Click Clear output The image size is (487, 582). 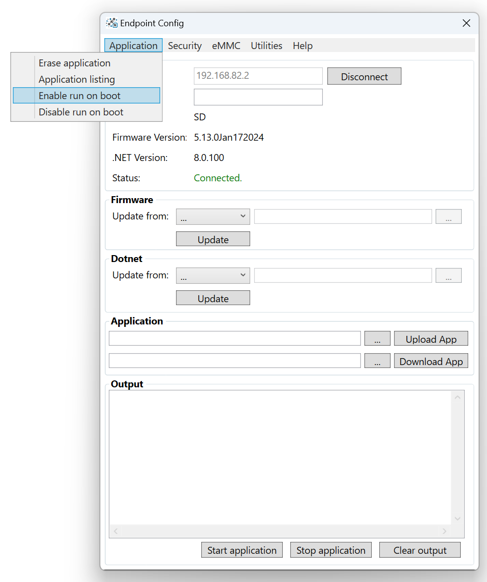point(420,550)
